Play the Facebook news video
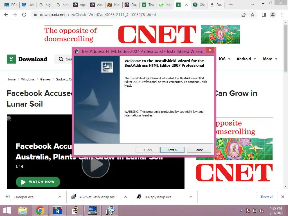Screen dimensions: 288x216 (x=96, y=165)
